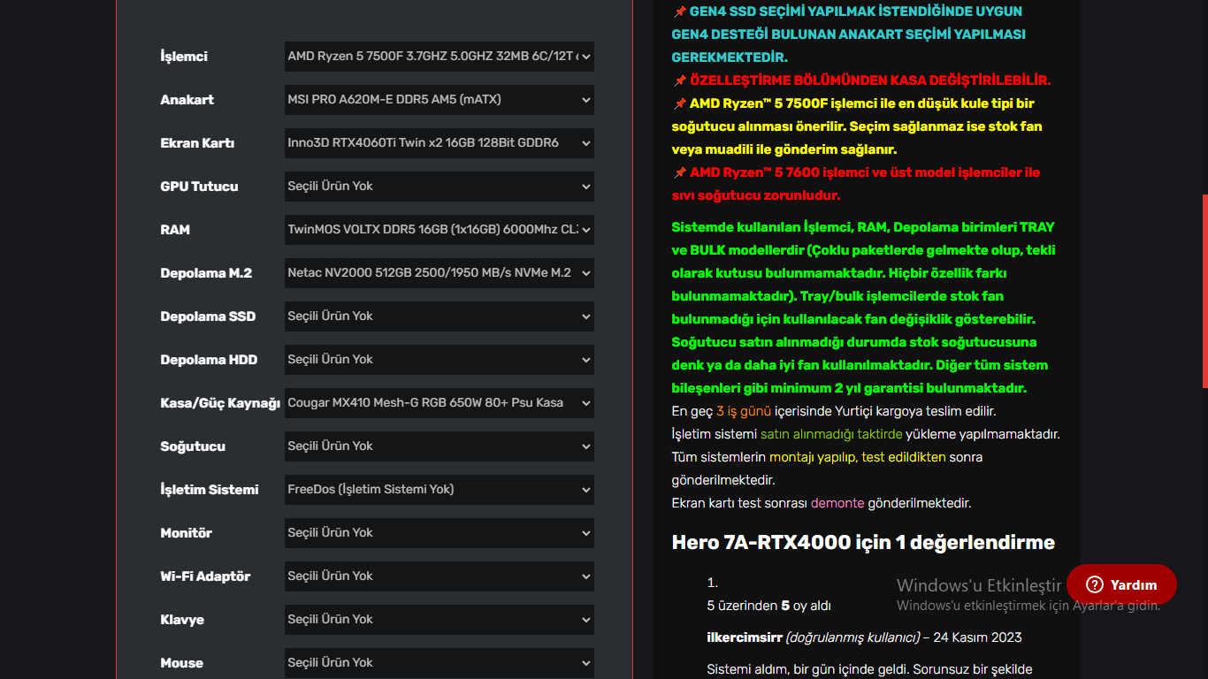Click the green "Sistemde kullanılan İşlemci, RAM" paragraph

[x=863, y=308]
